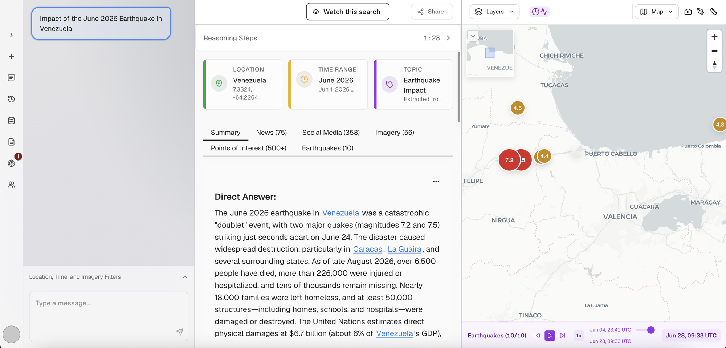Open the Topic Earthquake Impact card
The width and height of the screenshot is (726, 348).
click(413, 84)
